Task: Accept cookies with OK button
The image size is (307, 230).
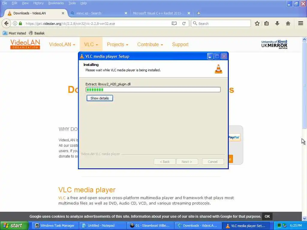Action: tap(267, 216)
